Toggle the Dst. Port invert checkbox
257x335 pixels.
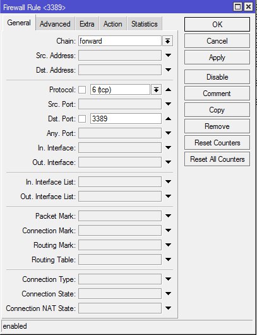point(82,119)
